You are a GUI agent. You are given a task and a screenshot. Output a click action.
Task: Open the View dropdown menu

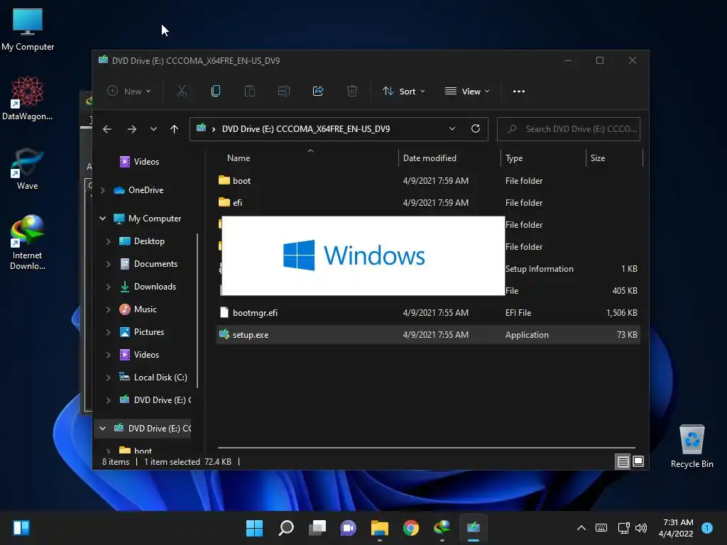coord(467,92)
